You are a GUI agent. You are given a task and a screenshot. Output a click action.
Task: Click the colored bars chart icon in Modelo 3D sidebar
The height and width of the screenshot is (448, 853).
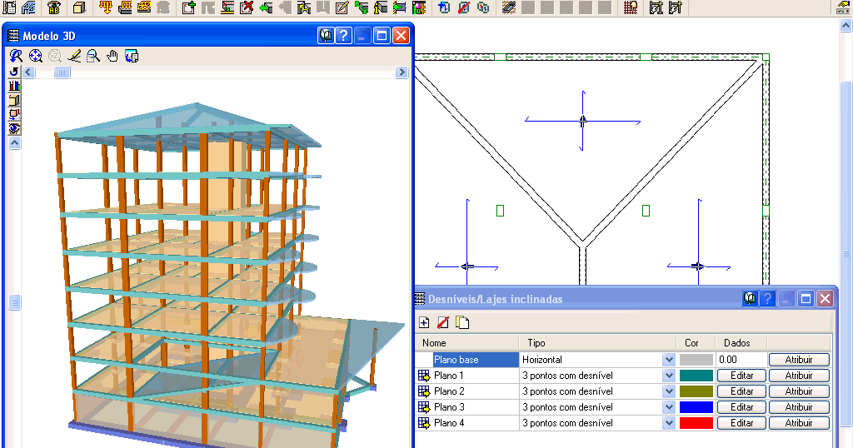[x=14, y=86]
